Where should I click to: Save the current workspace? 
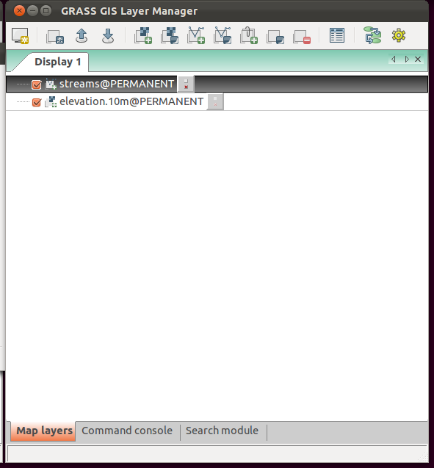(108, 36)
